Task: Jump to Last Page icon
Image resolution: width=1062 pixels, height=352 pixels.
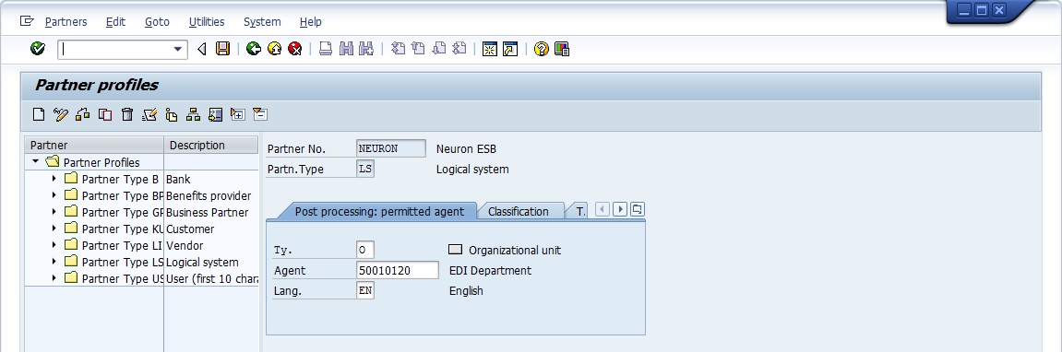Action: tap(459, 49)
